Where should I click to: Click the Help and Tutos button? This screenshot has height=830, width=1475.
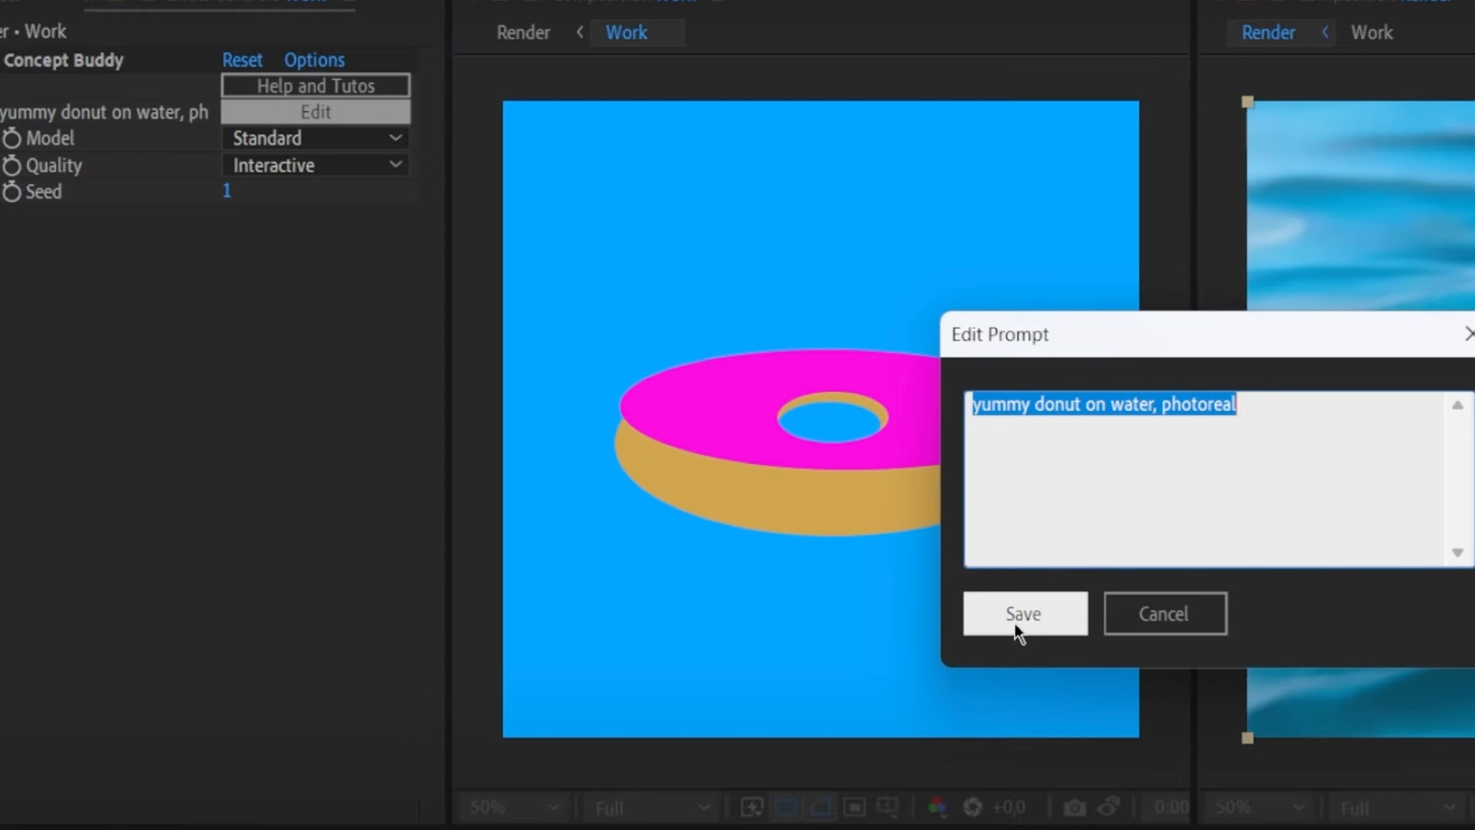[316, 86]
